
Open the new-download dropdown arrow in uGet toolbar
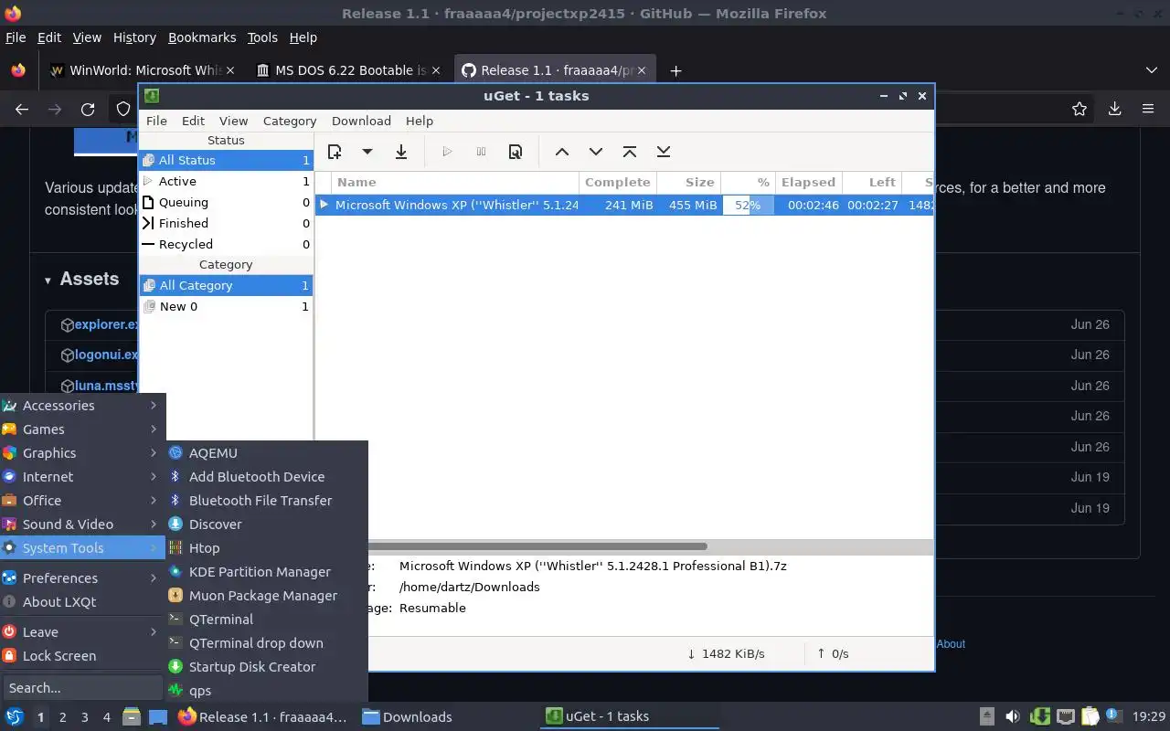[x=367, y=152]
